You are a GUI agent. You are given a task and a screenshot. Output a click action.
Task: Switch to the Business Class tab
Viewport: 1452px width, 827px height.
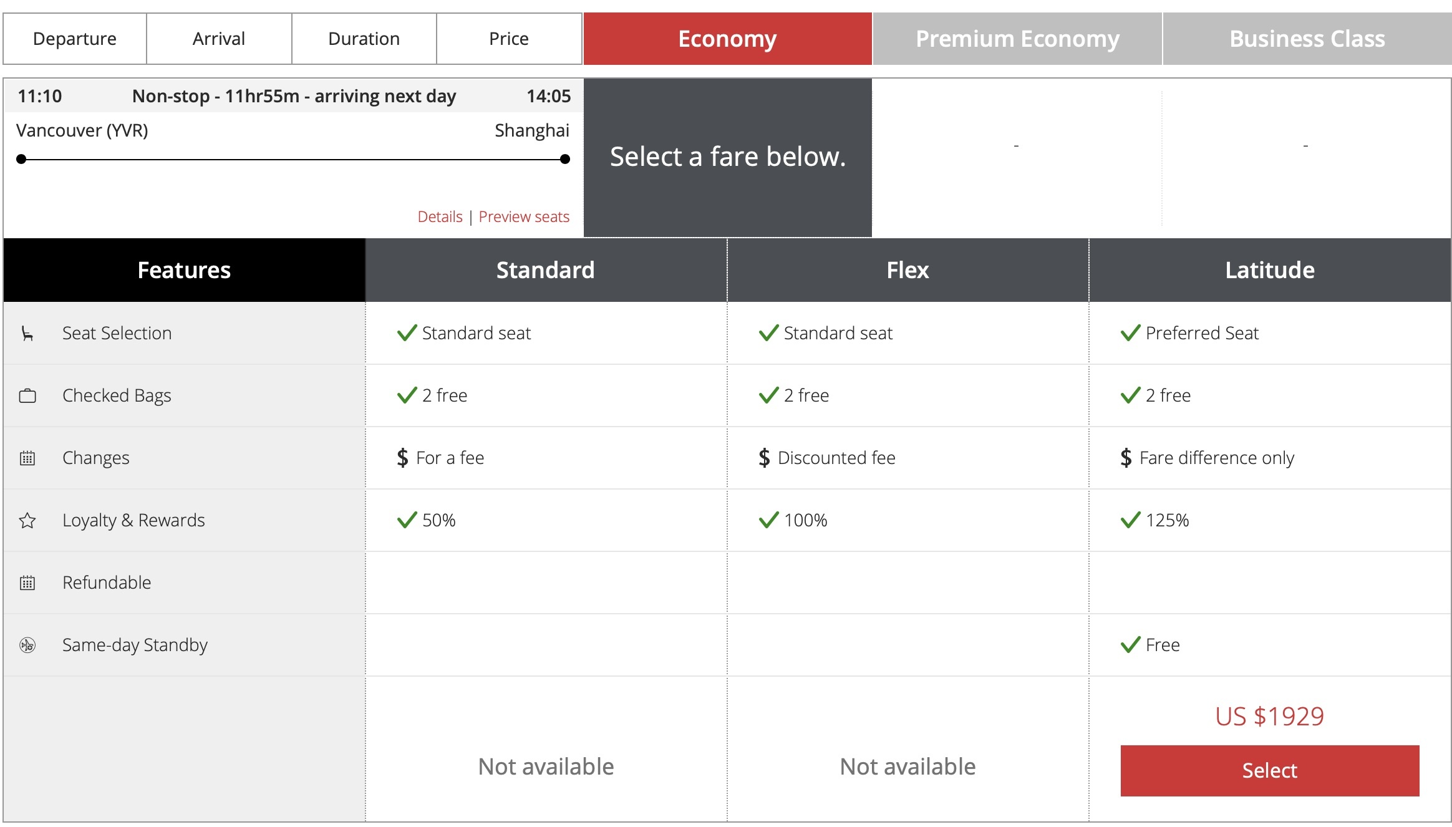pyautogui.click(x=1307, y=39)
